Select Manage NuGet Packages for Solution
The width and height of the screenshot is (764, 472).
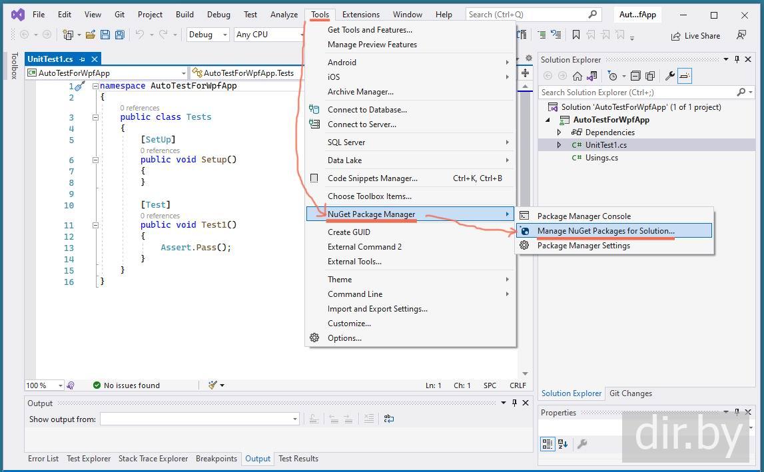pyautogui.click(x=605, y=231)
